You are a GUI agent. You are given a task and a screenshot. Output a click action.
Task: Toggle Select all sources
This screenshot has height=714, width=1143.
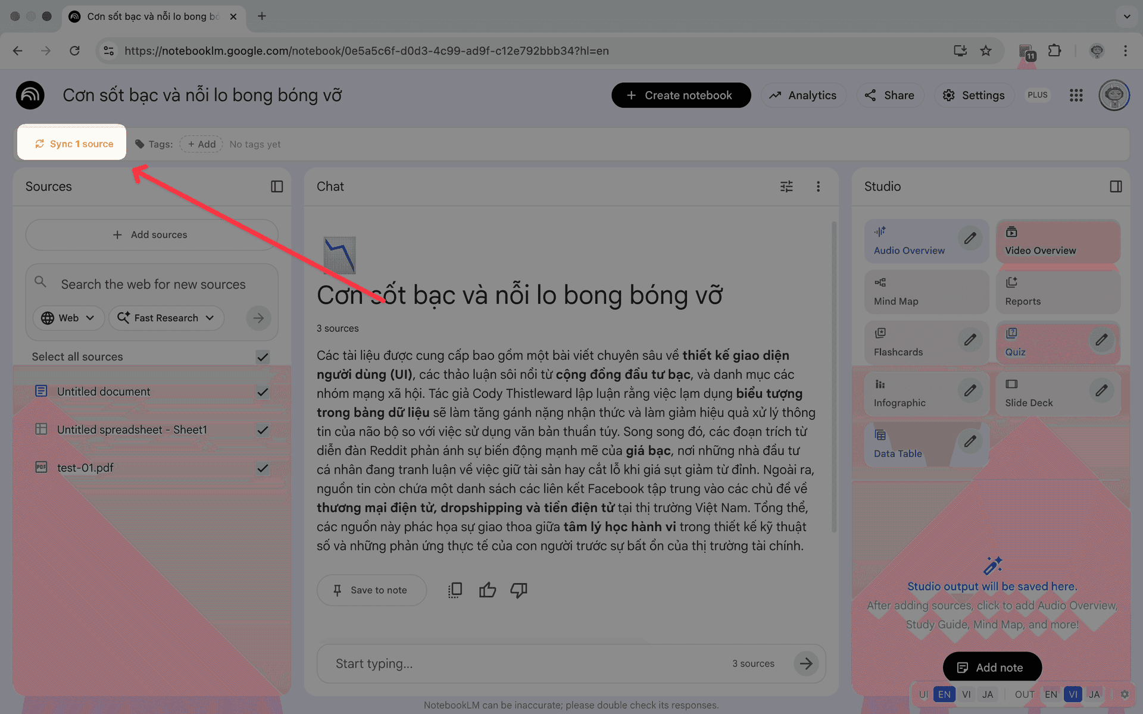pos(262,357)
